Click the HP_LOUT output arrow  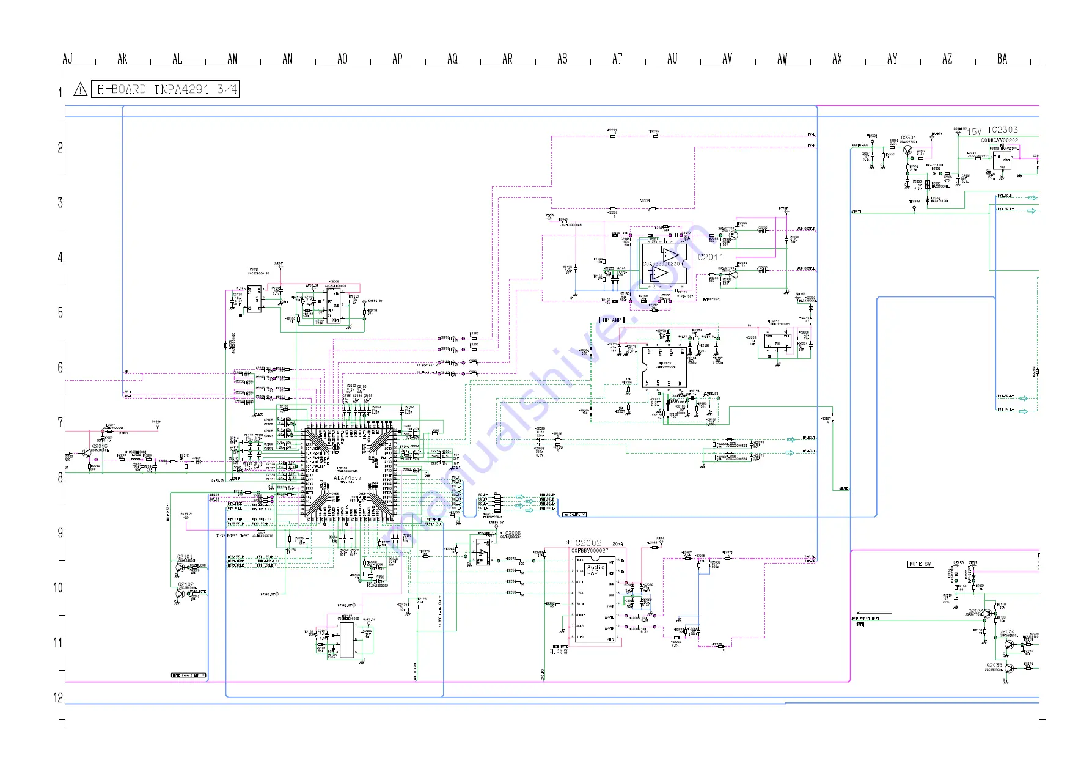coord(791,453)
